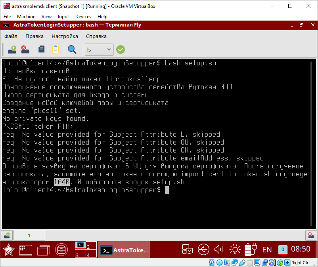Run the chosen command with green checkmark
This screenshot has height=267, width=318.
tap(121, 50)
